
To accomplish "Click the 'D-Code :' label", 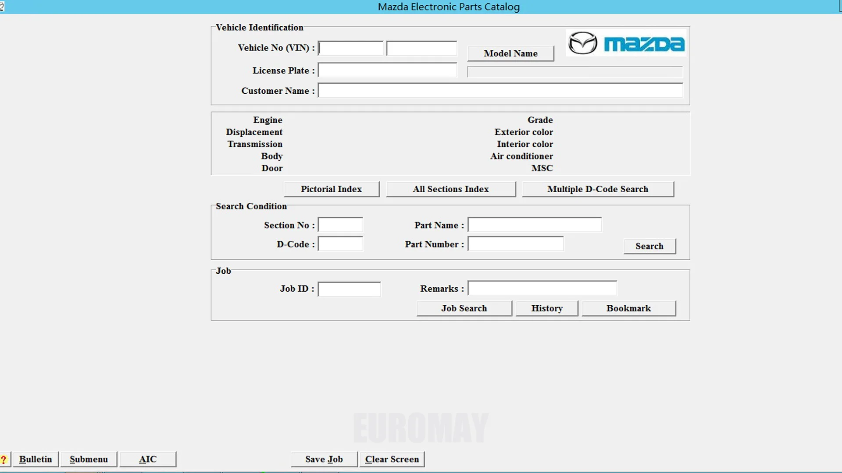I will point(296,244).
